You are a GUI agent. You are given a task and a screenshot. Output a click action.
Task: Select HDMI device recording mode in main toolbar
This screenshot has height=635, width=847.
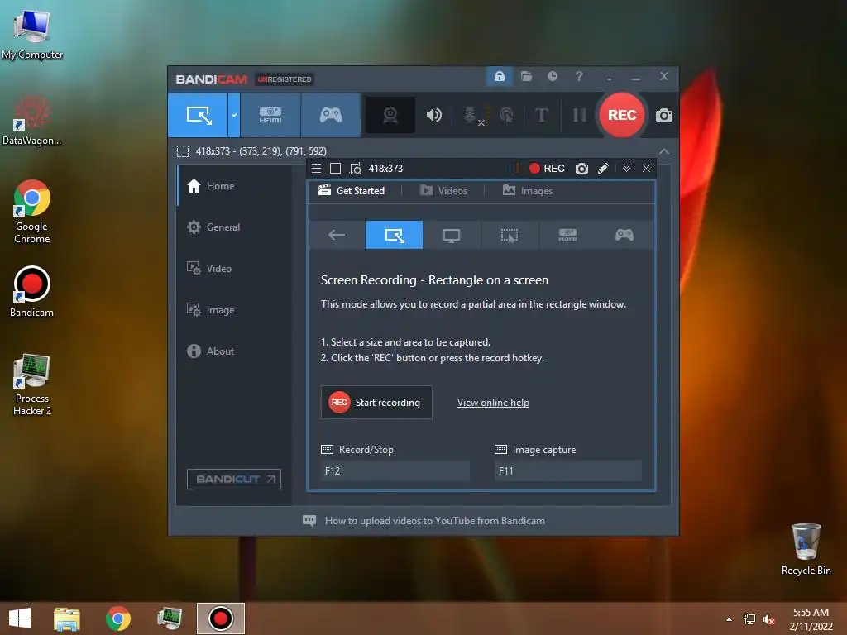270,115
